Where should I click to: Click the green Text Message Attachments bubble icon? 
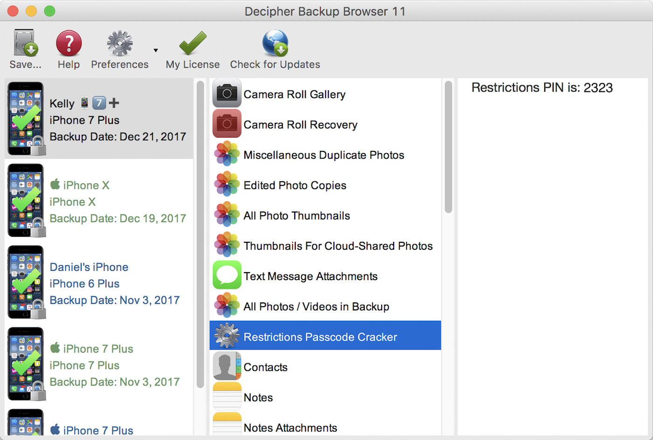click(227, 275)
